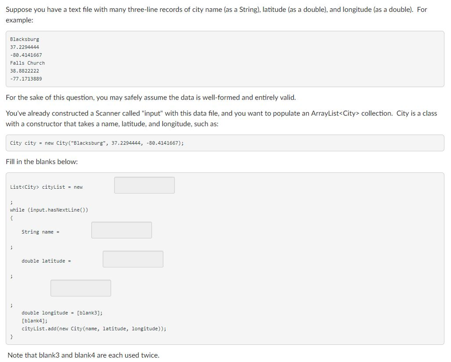The width and height of the screenshot is (451, 362).
Task: Click the double longitude = [blank3]; statement
Action: (62, 313)
